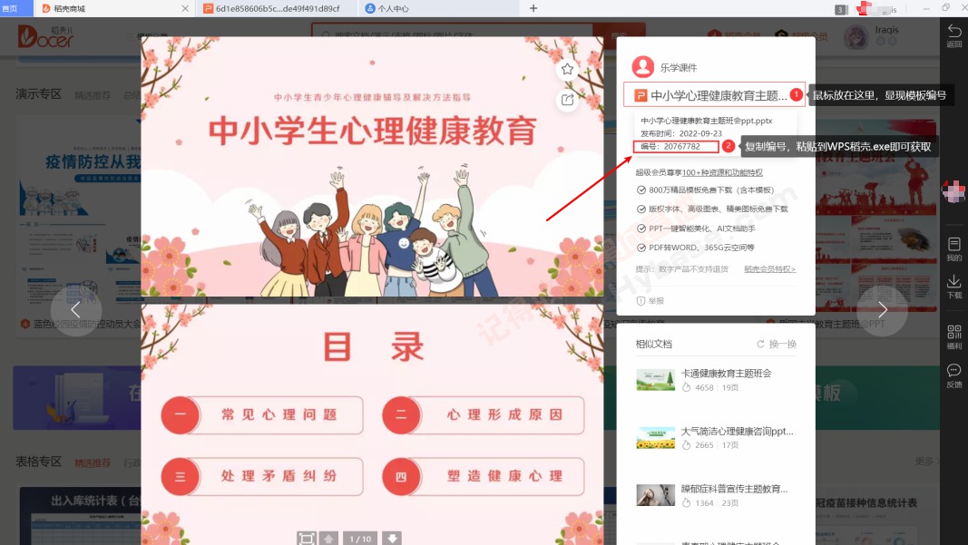The image size is (968, 545).
Task: Click the 版权字体、高级图表 benefit line
Action: click(712, 209)
